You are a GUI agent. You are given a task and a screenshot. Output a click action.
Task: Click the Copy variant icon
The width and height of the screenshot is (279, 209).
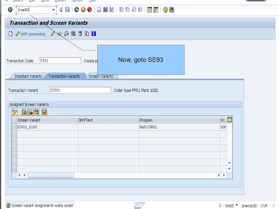pyautogui.click(x=87, y=34)
